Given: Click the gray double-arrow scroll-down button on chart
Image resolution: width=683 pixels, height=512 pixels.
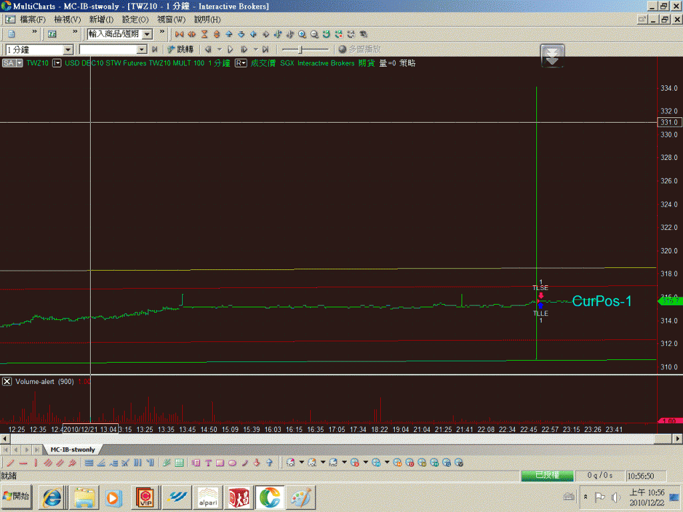Looking at the screenshot, I should [552, 56].
